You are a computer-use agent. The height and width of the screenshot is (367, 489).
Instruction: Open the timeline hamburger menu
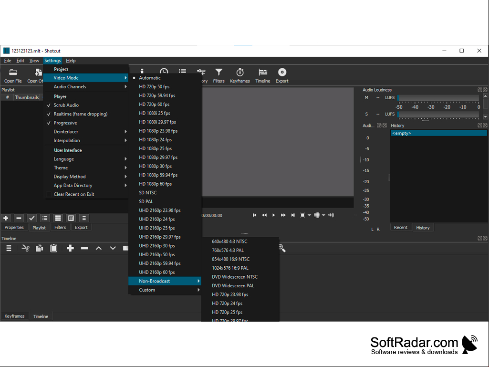pos(9,249)
